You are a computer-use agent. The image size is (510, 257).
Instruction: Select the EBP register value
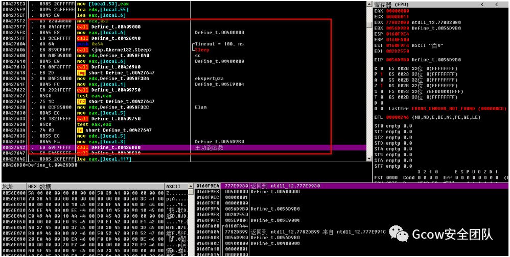[398, 40]
